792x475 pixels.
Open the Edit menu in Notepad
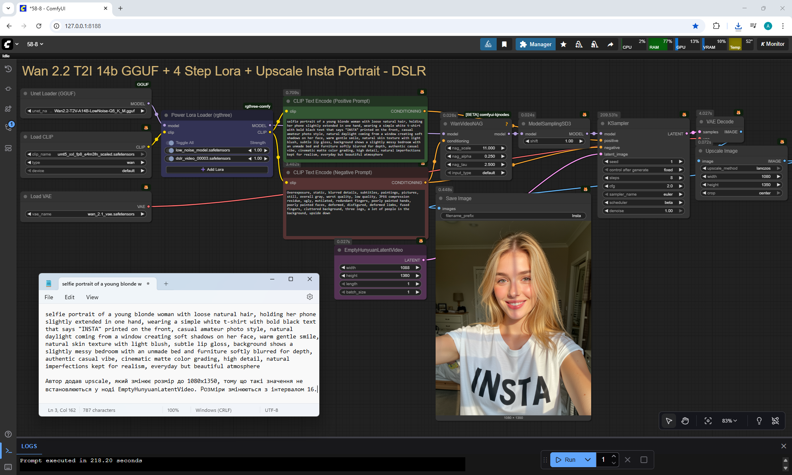click(x=69, y=297)
